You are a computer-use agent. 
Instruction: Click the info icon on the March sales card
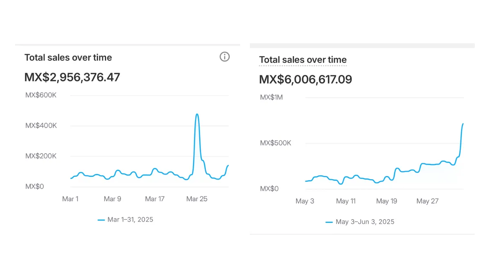[225, 57]
